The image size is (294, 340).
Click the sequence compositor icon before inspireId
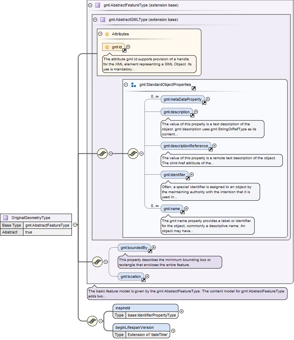(x=92, y=321)
